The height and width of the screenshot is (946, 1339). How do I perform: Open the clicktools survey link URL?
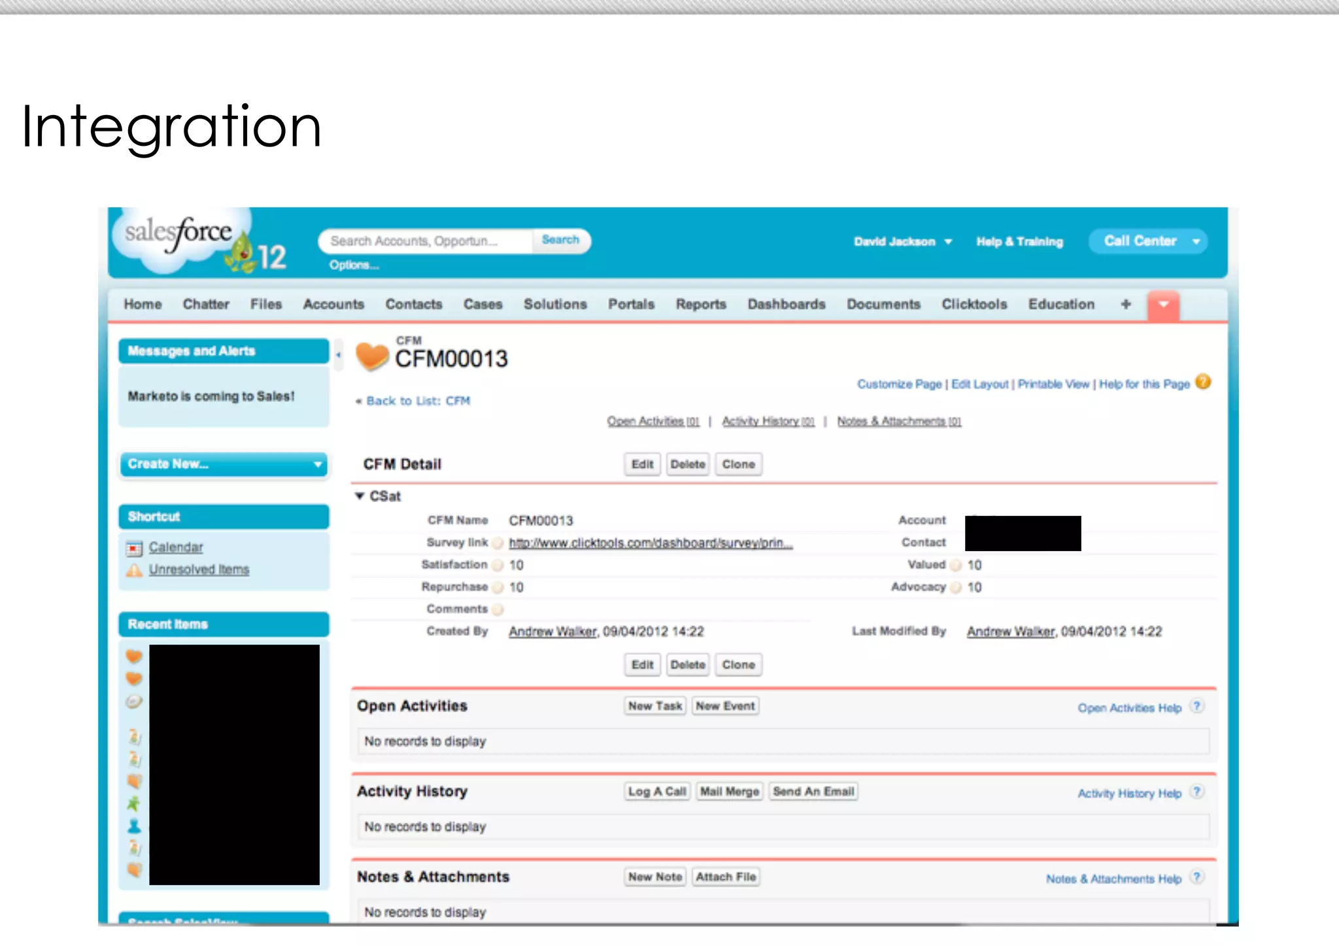[x=650, y=543]
